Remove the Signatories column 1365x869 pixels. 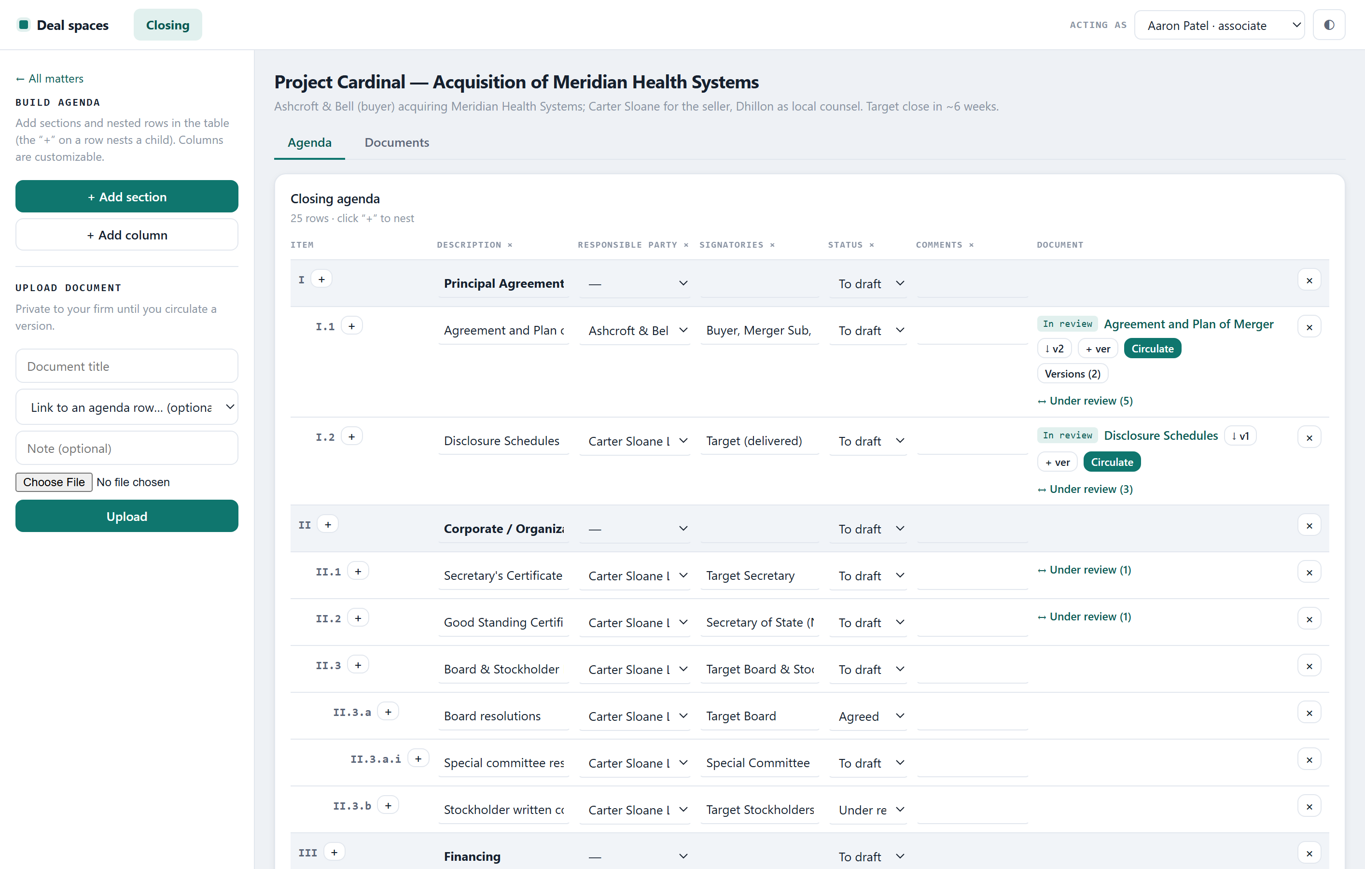pyautogui.click(x=772, y=245)
